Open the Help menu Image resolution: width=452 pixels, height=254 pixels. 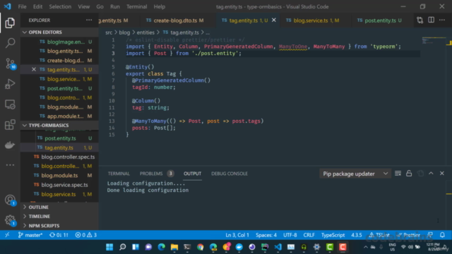[160, 6]
